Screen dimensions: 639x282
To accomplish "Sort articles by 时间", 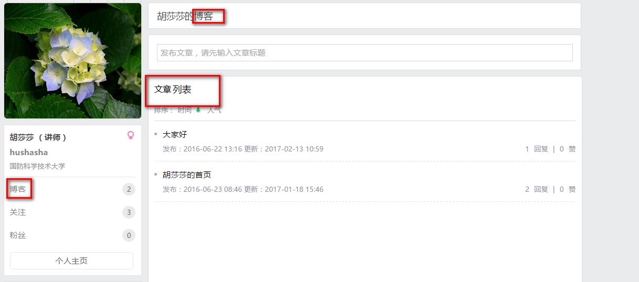I will pyautogui.click(x=184, y=110).
